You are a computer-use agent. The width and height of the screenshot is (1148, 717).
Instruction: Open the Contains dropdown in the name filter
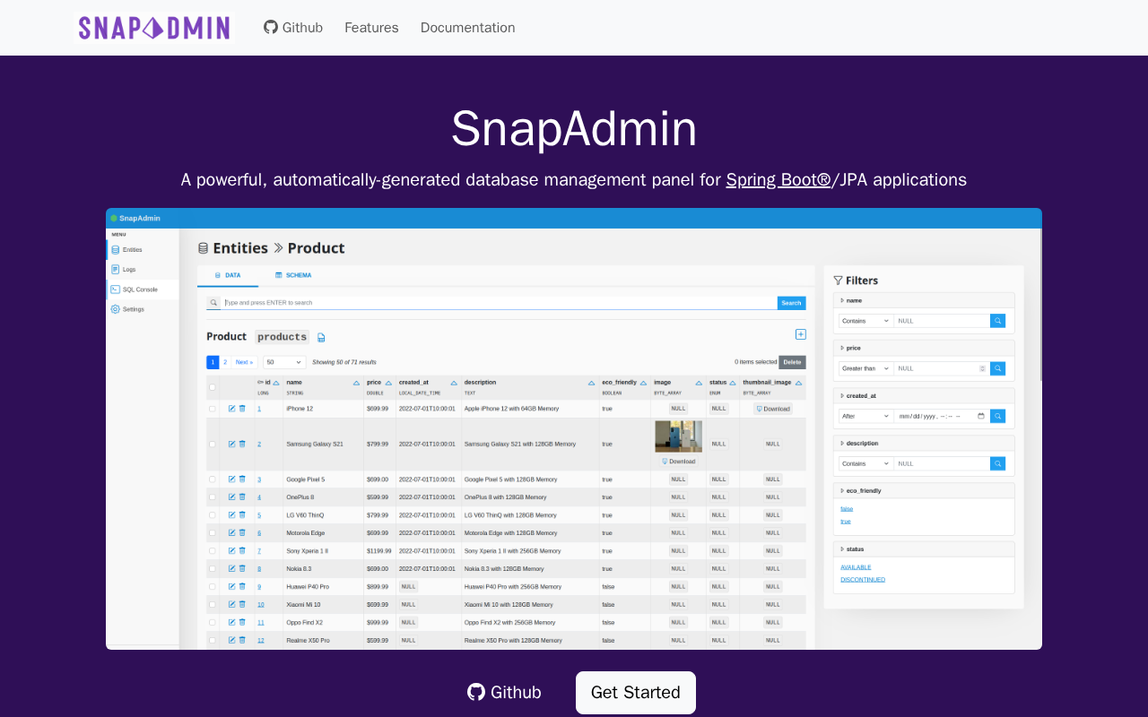pos(865,321)
